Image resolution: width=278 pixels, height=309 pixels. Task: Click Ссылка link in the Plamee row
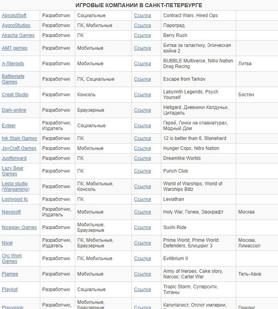[142, 274]
